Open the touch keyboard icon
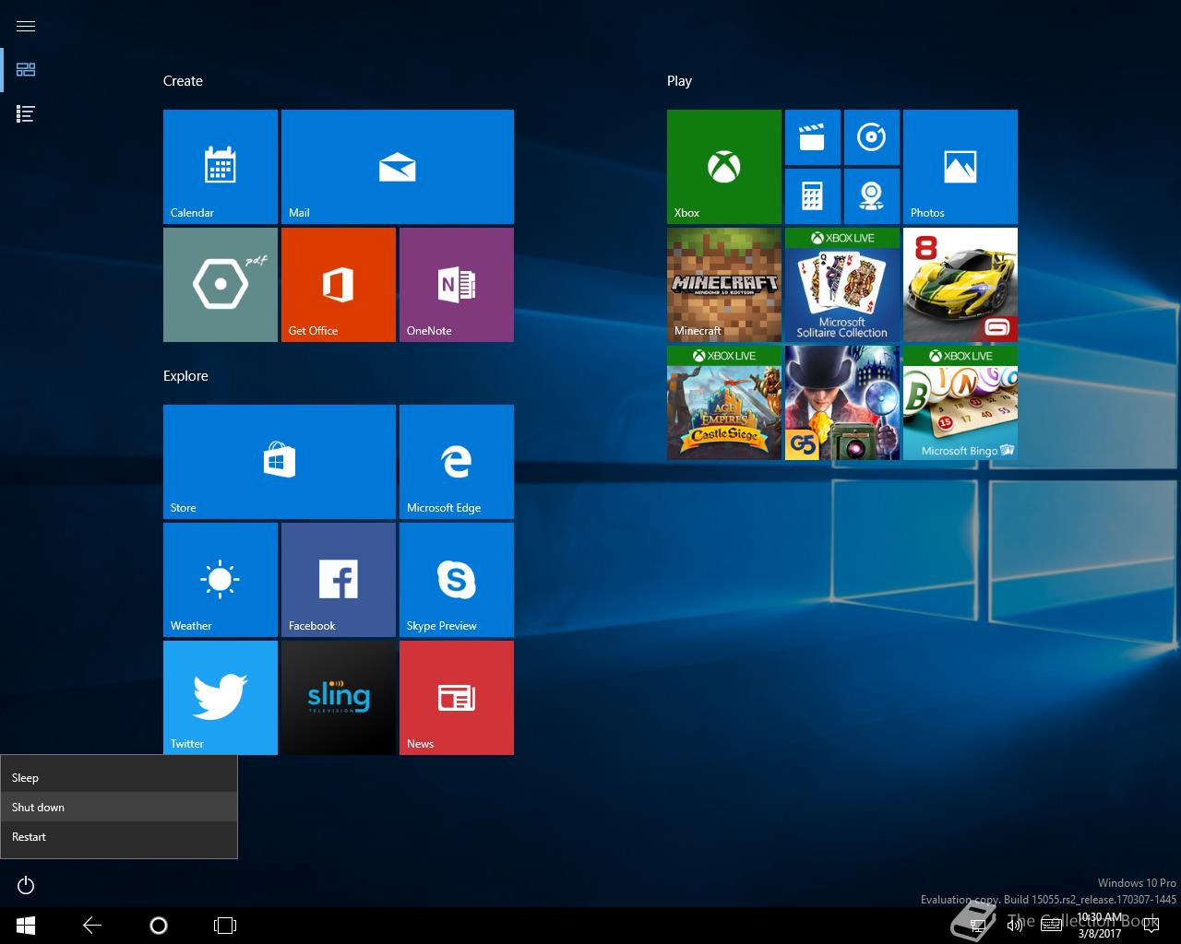1181x944 pixels. click(1051, 926)
